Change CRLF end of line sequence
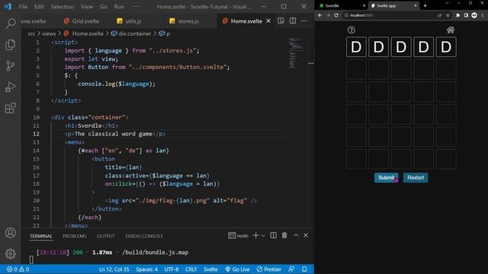This screenshot has height=274, width=488. (191, 269)
